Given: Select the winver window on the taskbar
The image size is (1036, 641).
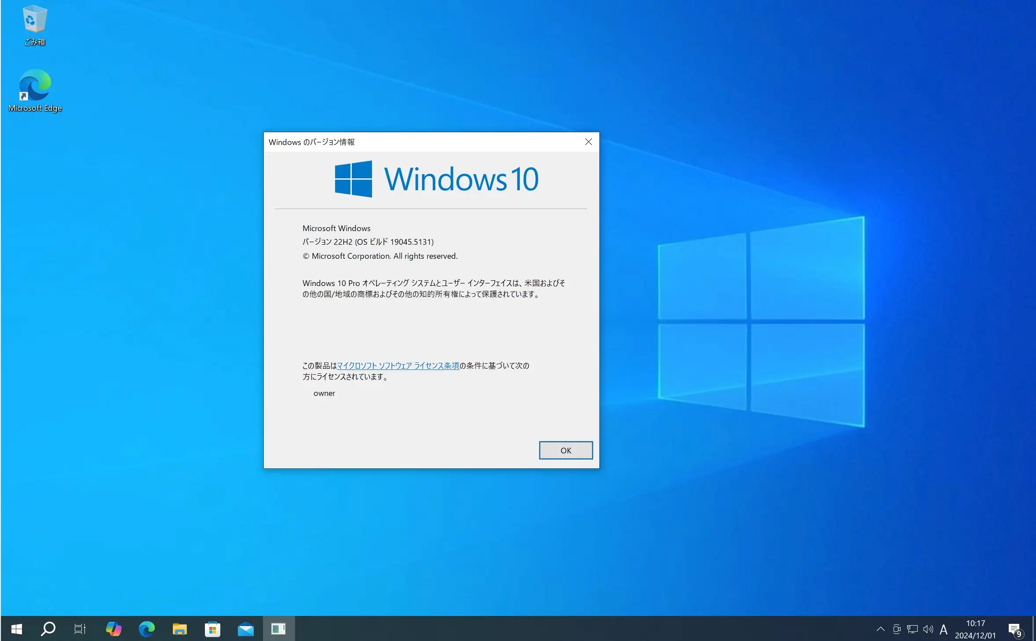Looking at the screenshot, I should pyautogui.click(x=278, y=628).
